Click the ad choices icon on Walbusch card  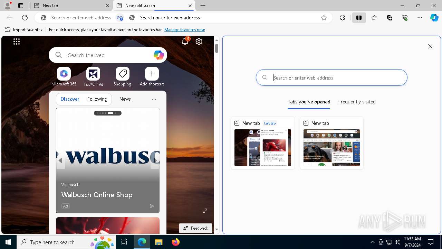coord(152,206)
